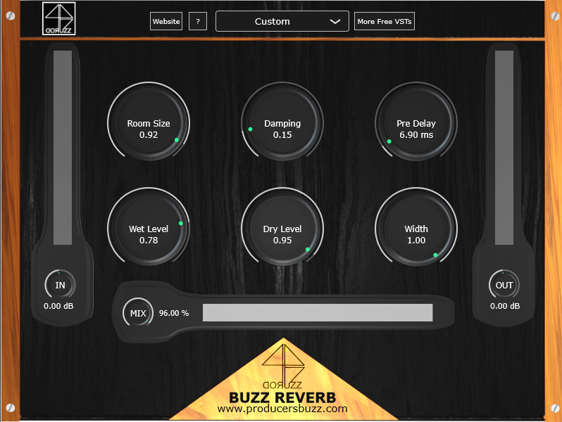The height and width of the screenshot is (422, 562).
Task: Select the Dry Level knob
Action: click(x=282, y=228)
